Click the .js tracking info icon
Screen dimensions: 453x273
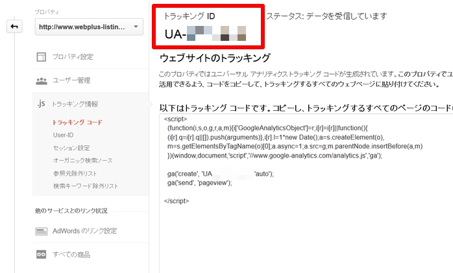(41, 103)
